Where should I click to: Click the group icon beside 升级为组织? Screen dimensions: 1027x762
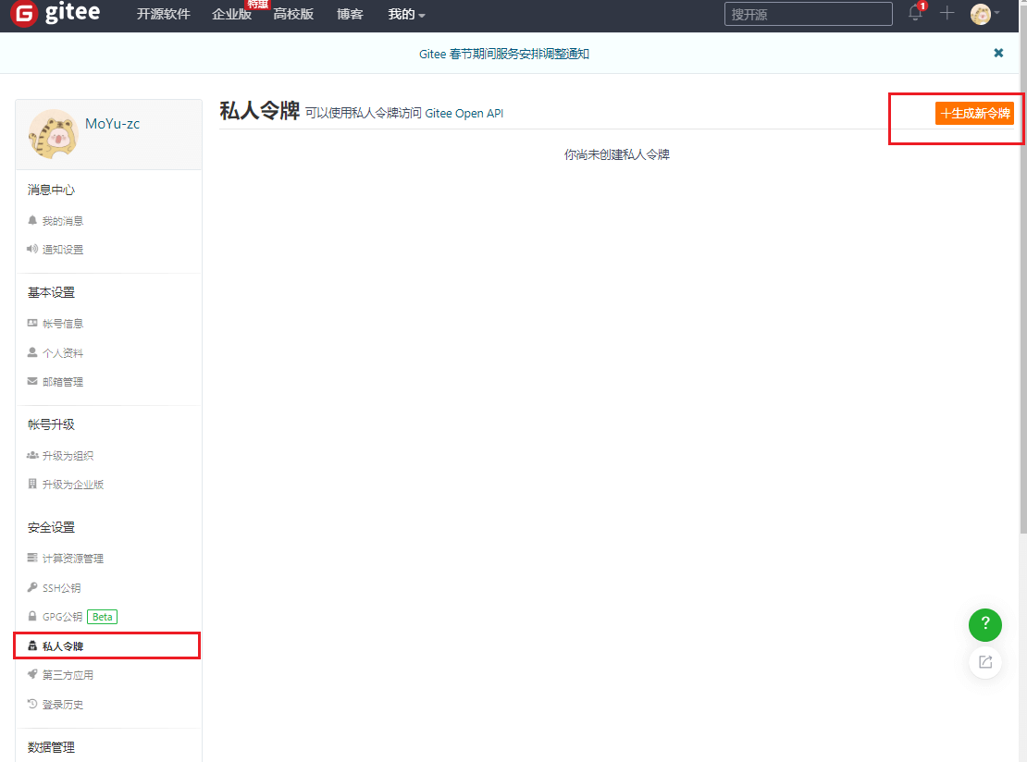[x=32, y=455]
